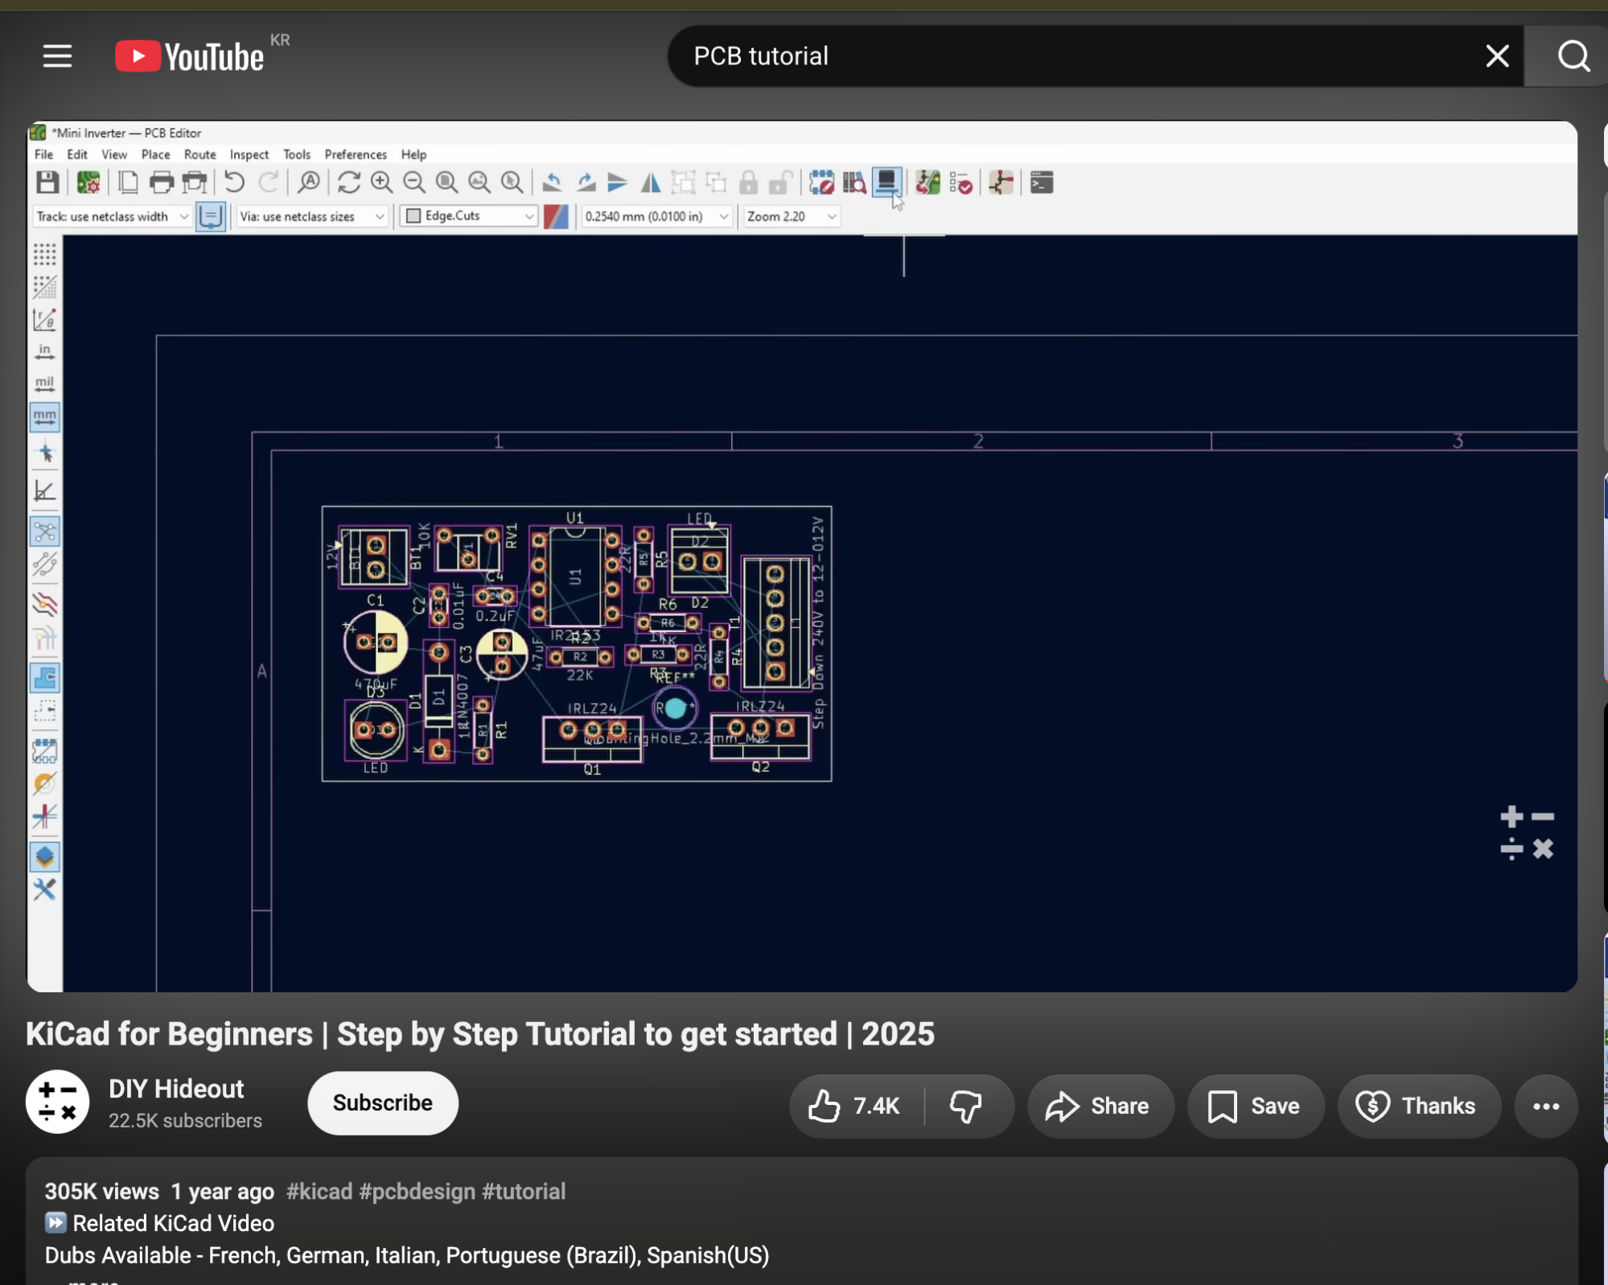Open the Design Rules Checker
This screenshot has width=1608, height=1285.
960,183
